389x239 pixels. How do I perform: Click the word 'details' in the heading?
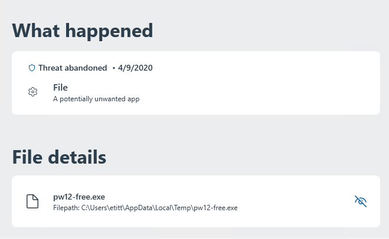point(77,157)
